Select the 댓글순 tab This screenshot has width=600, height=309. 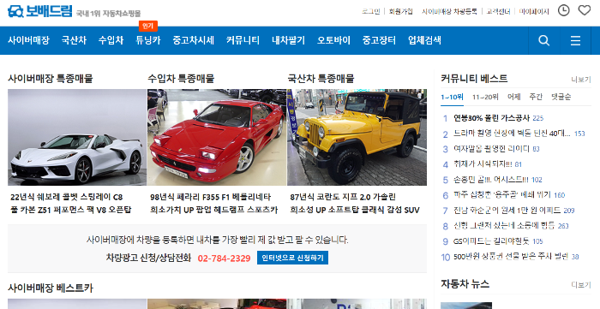(x=561, y=97)
